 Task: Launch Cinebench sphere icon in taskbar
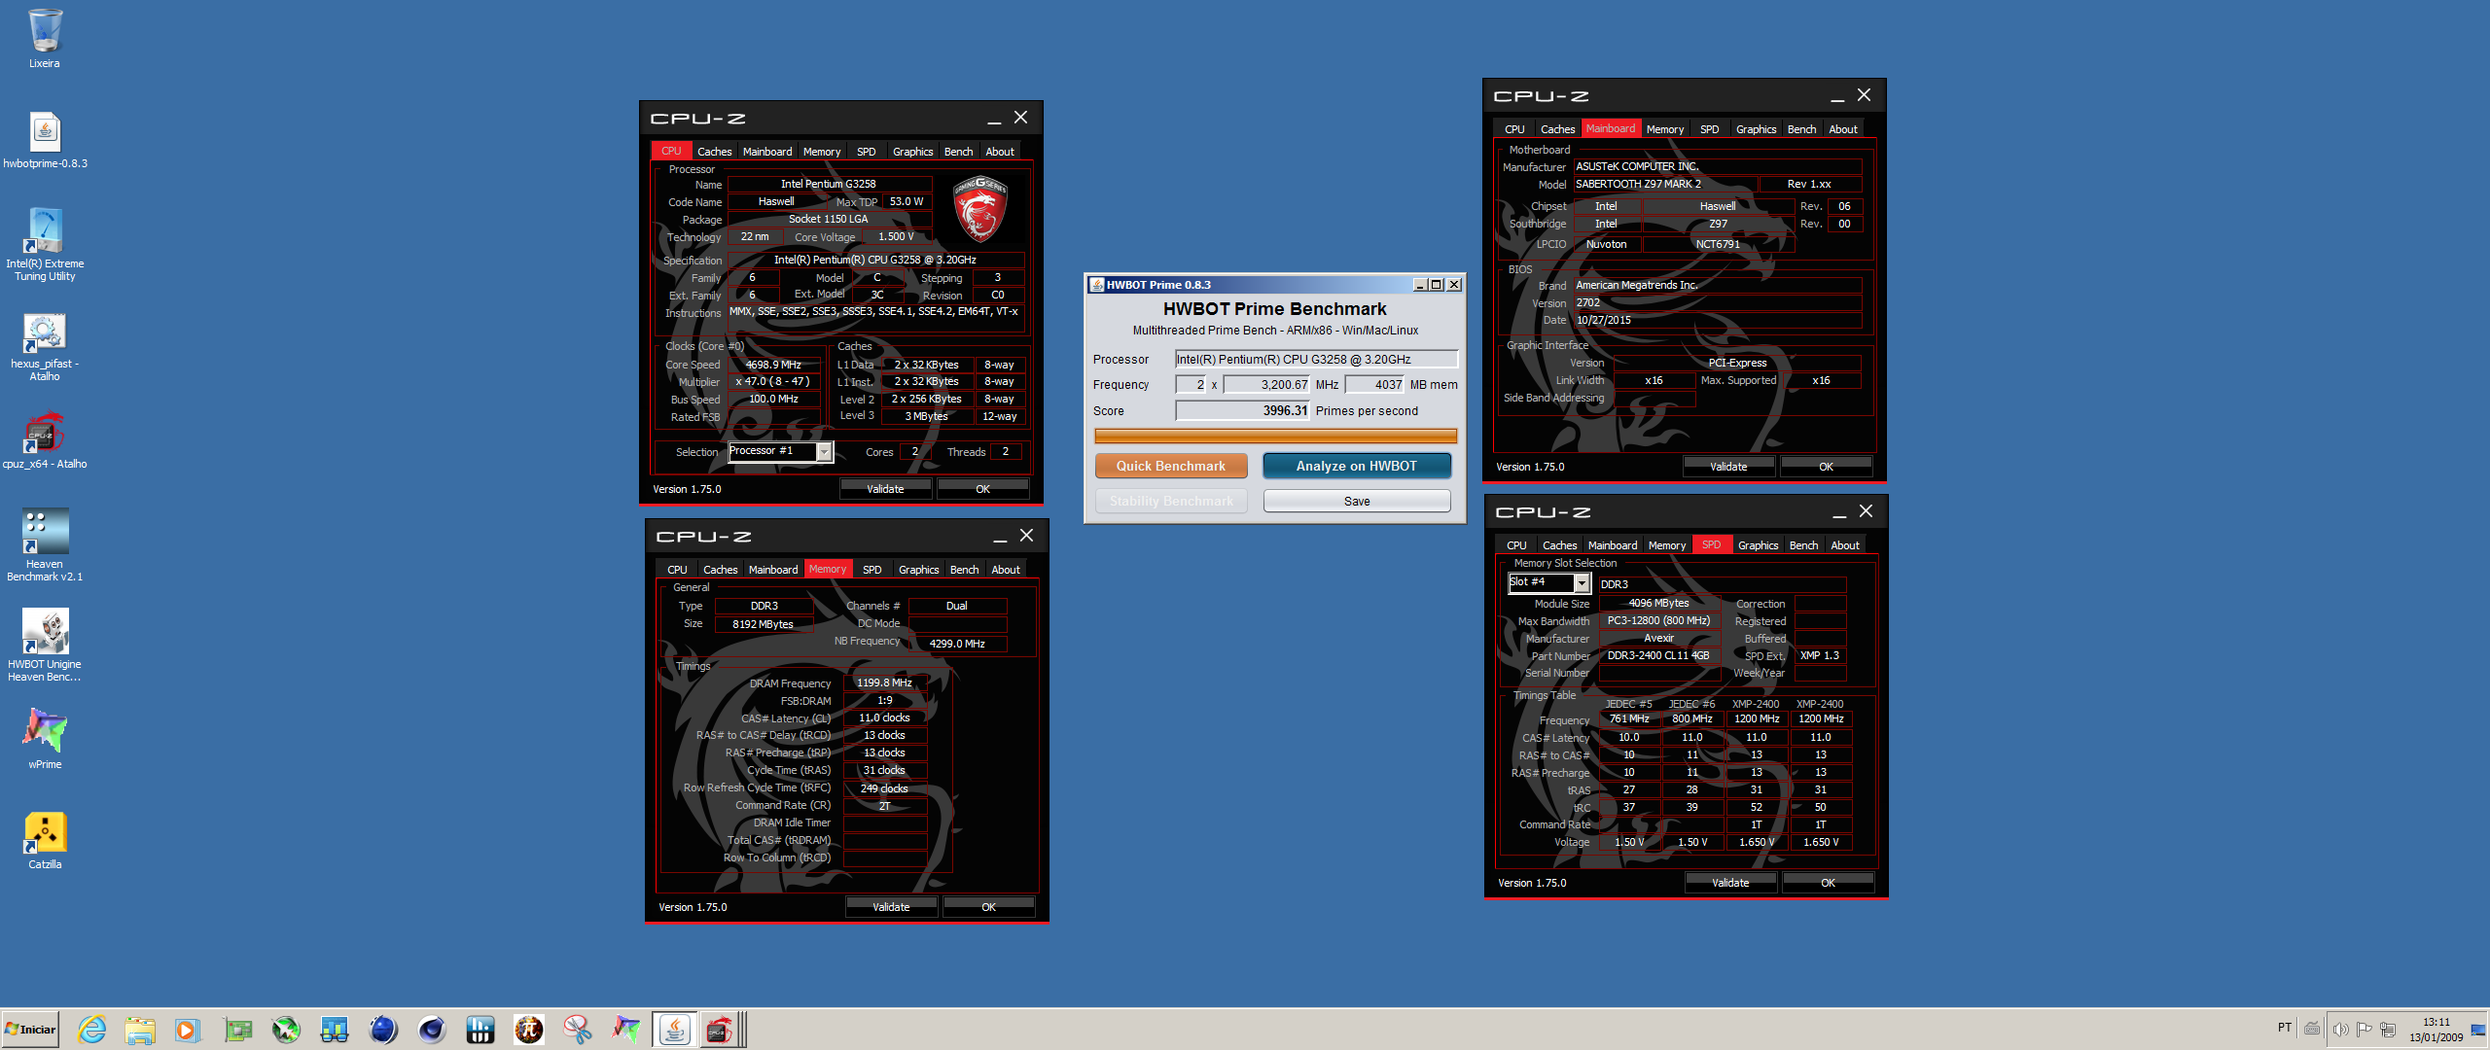[432, 1030]
